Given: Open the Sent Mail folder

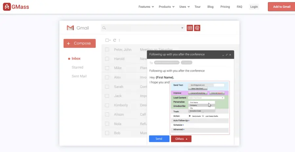Looking at the screenshot, I should pos(79,76).
